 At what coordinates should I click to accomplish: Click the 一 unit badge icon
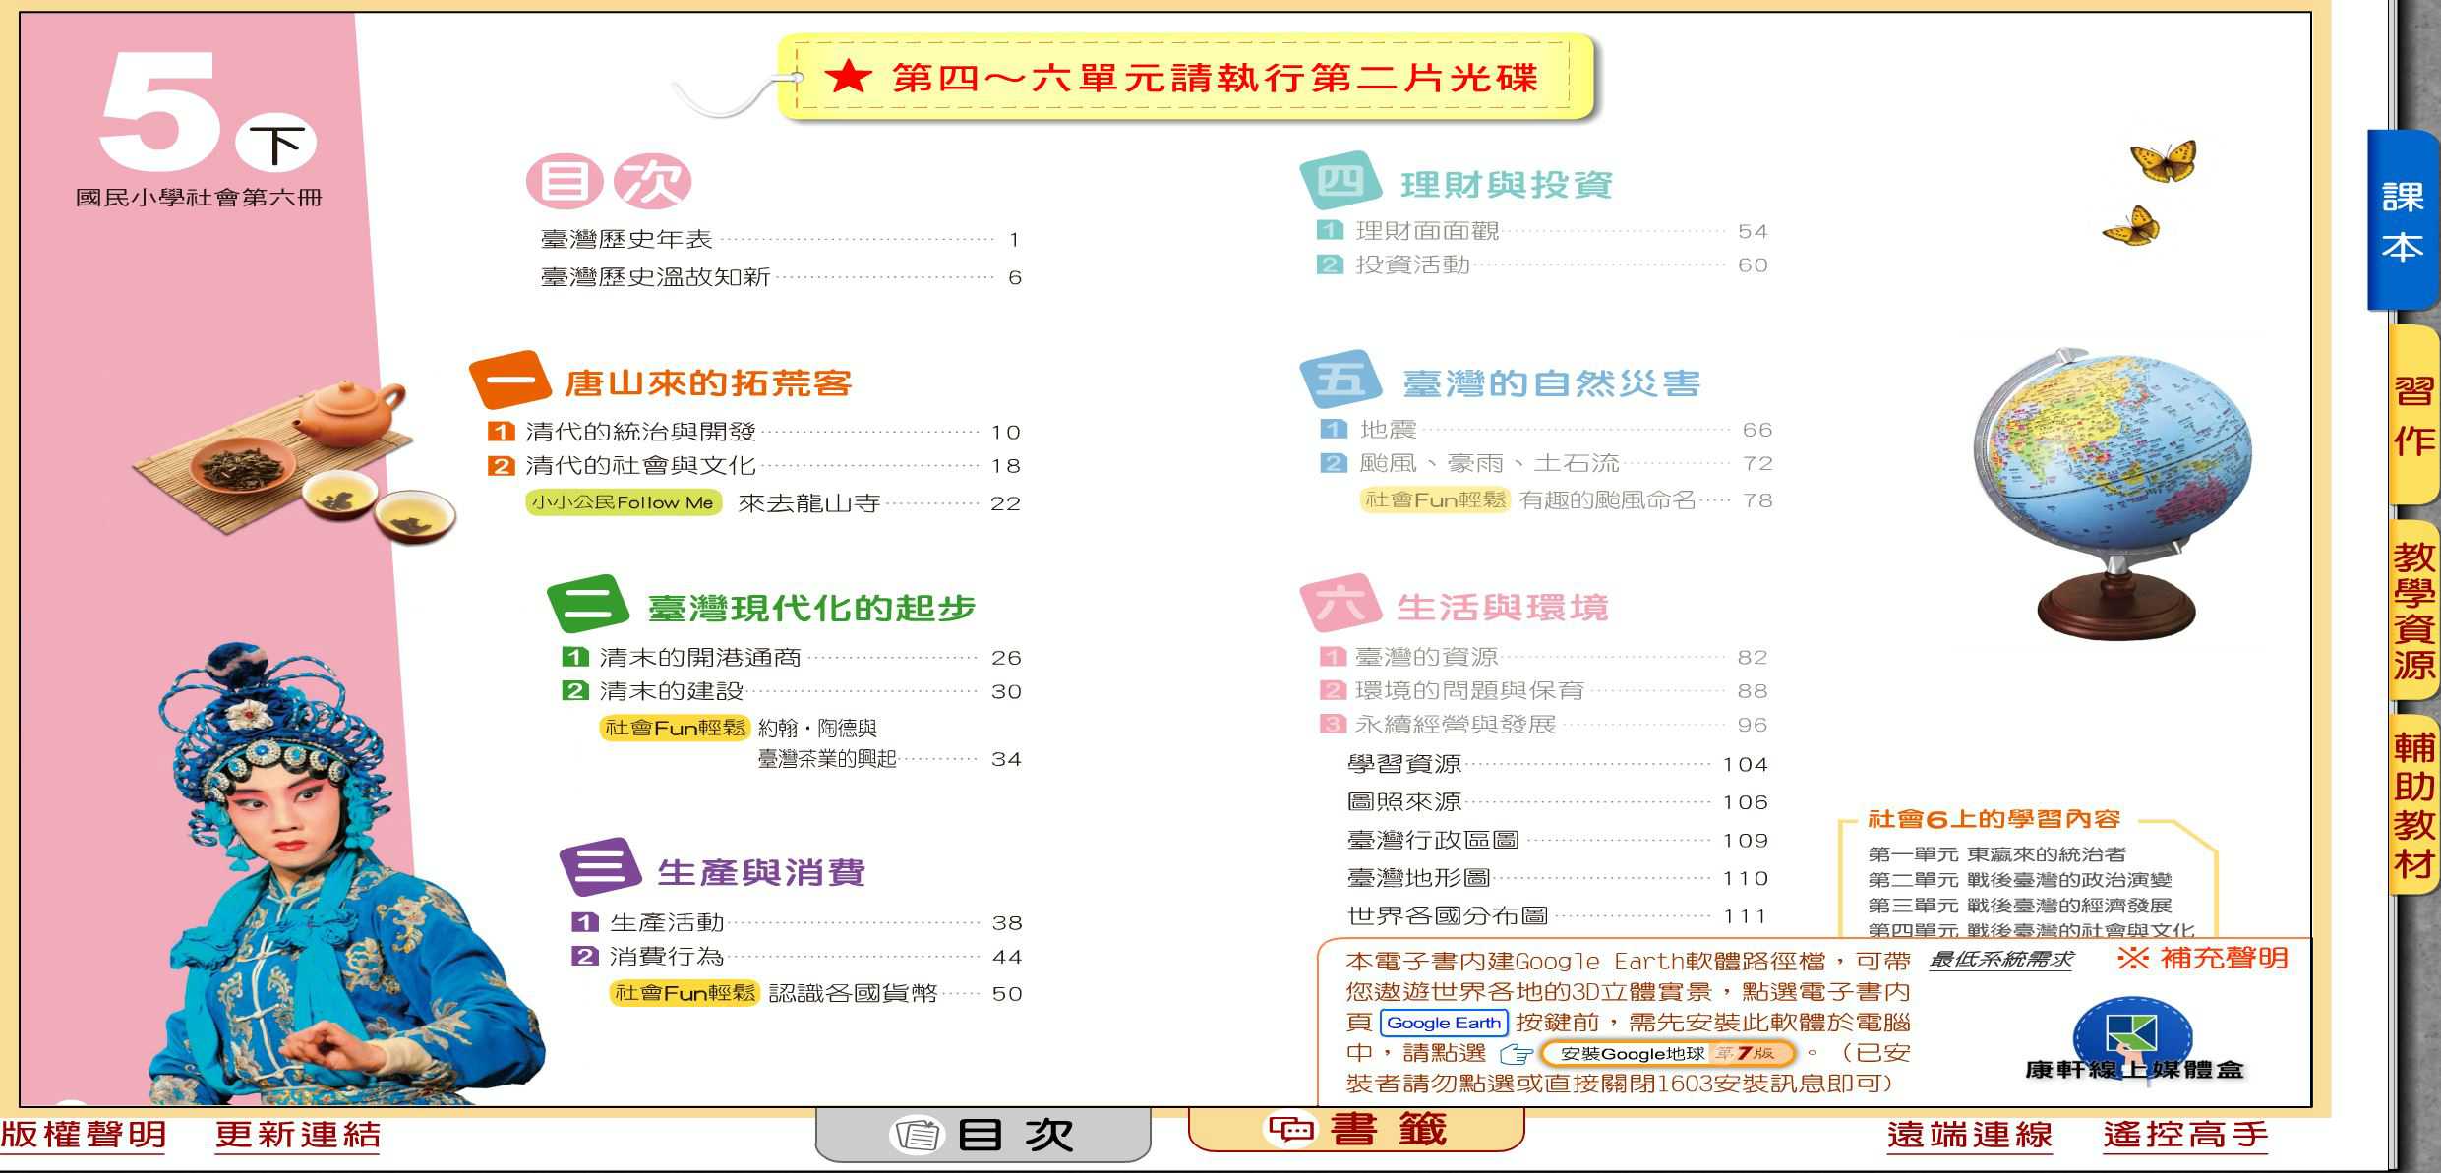click(x=509, y=380)
